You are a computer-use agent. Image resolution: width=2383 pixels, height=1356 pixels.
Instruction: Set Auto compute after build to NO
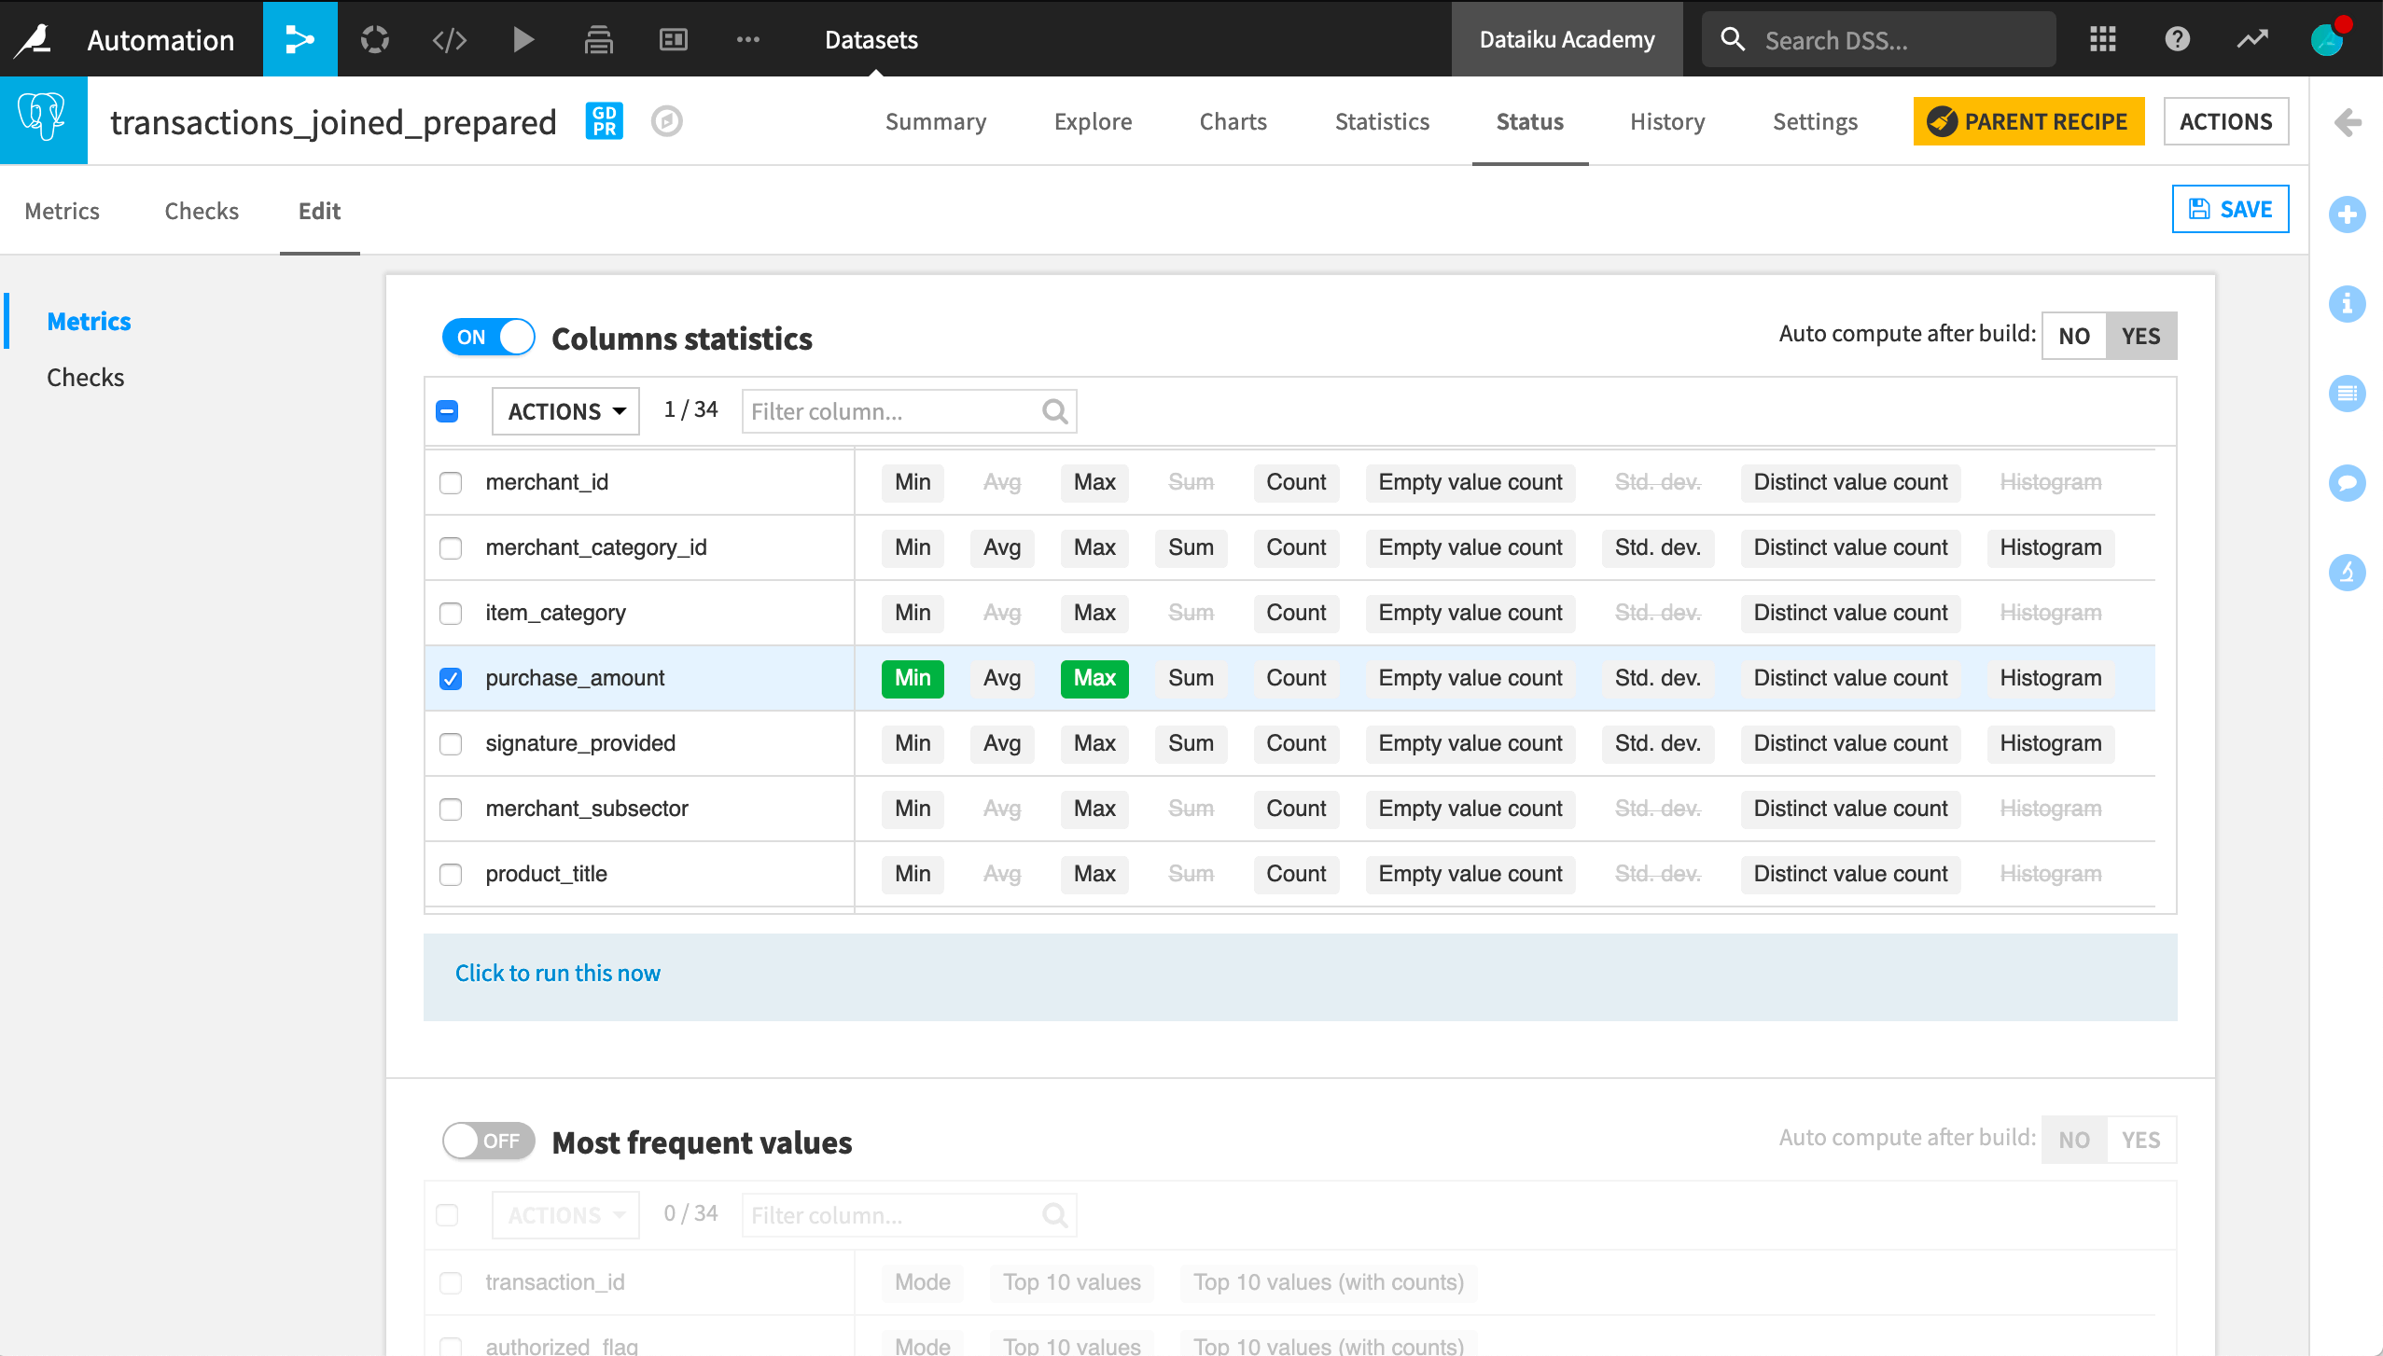click(x=2073, y=335)
